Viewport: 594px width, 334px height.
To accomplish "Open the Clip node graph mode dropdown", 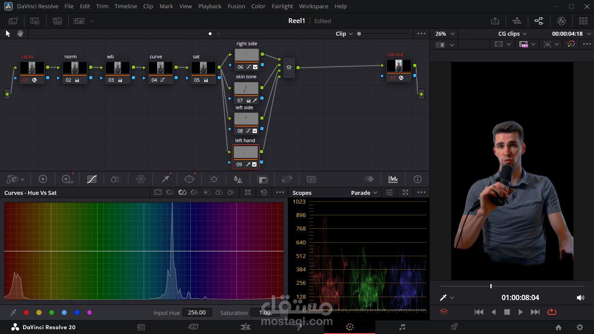I will [x=344, y=33].
